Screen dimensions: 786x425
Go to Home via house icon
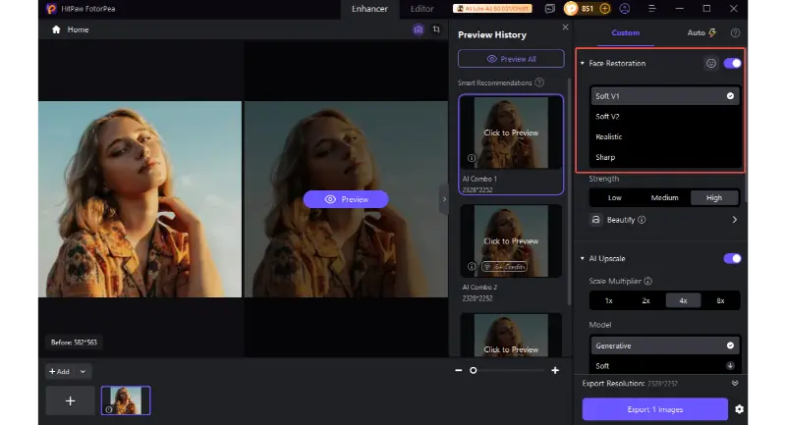(x=56, y=29)
